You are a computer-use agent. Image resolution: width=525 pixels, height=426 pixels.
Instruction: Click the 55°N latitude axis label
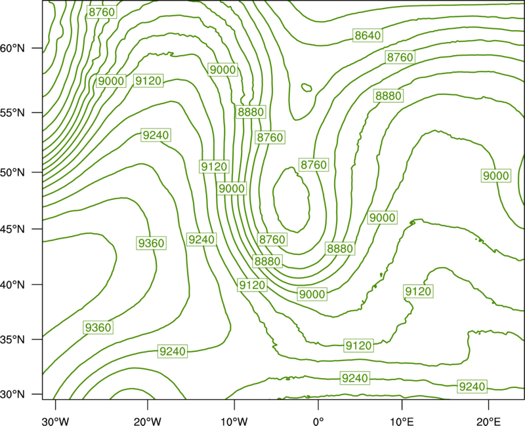click(x=12, y=113)
